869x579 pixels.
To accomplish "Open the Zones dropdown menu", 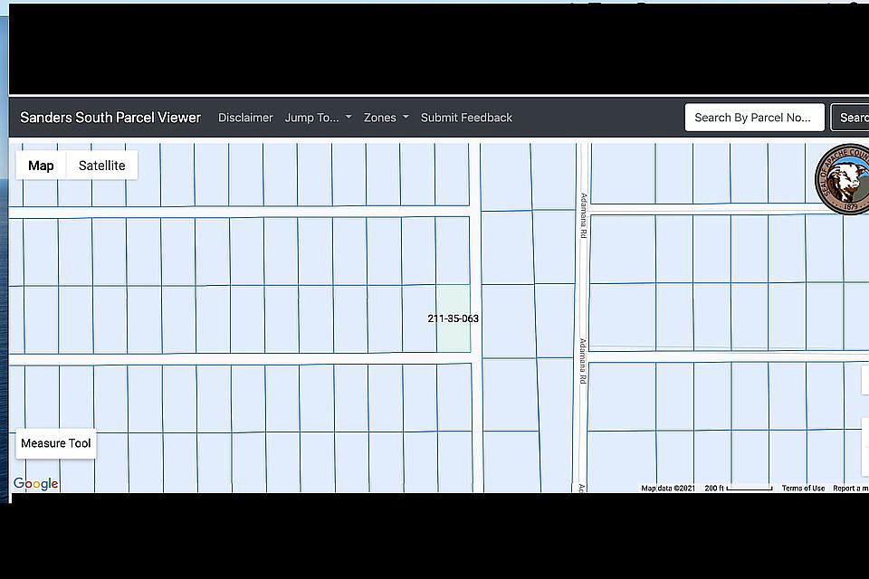I will [x=387, y=118].
